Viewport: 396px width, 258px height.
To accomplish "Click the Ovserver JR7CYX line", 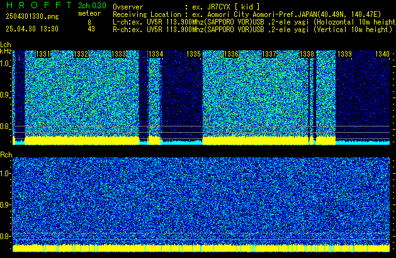I will (x=186, y=7).
